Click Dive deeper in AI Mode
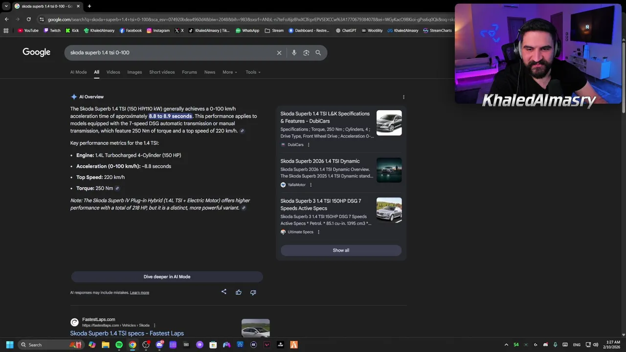Image resolution: width=626 pixels, height=352 pixels. pos(167,277)
